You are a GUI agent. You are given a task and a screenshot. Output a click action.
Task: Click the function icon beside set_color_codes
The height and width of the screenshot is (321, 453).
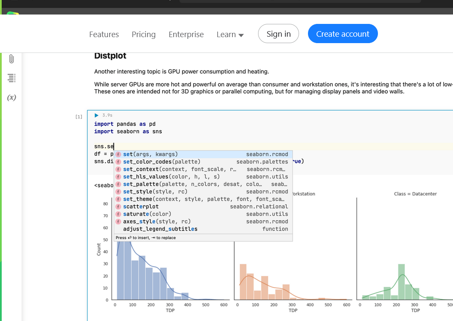click(118, 161)
